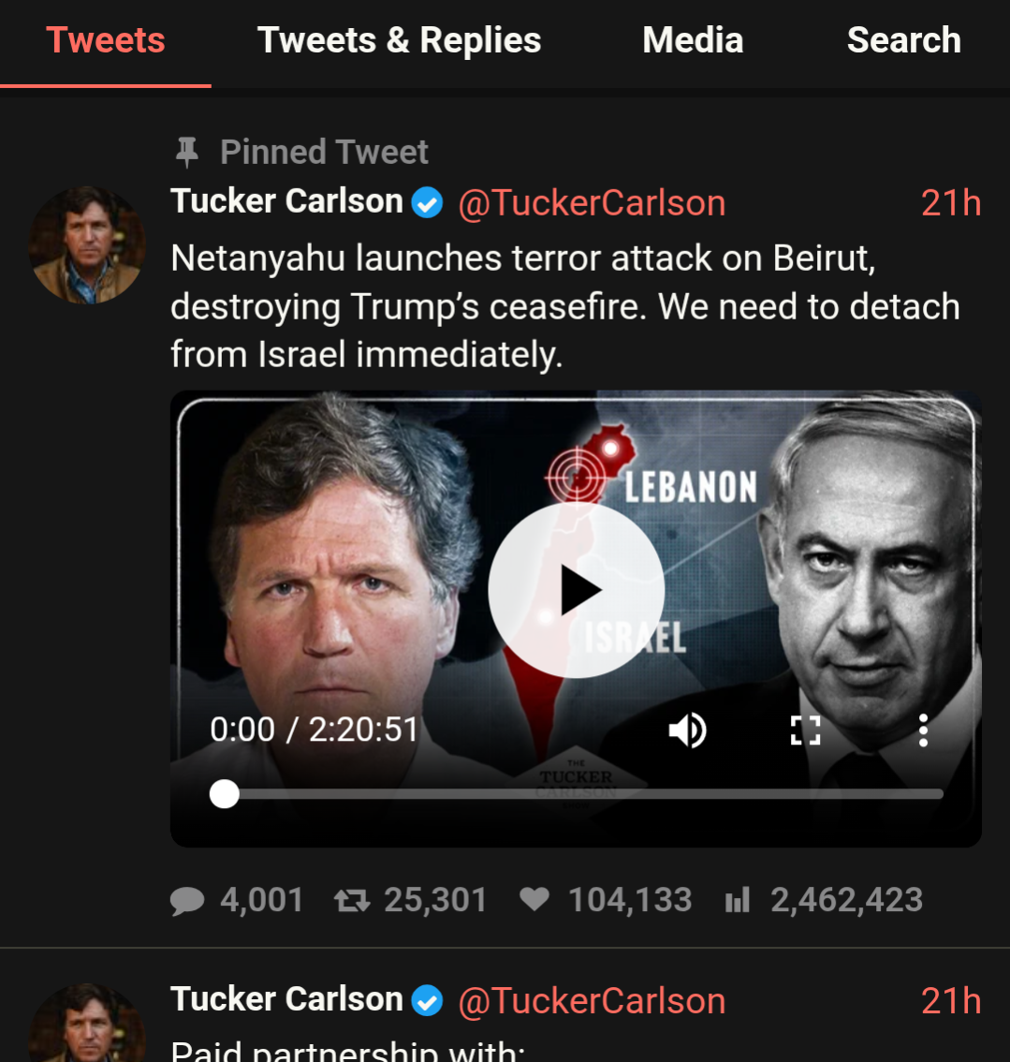Click the pinned tweet pin icon
The width and height of the screenshot is (1010, 1062).
(x=187, y=152)
